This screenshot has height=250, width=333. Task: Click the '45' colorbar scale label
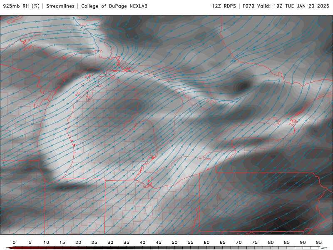(x=159, y=242)
